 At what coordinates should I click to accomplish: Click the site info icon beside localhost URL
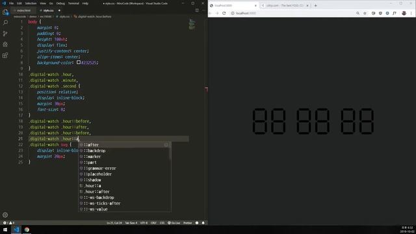click(x=233, y=13)
